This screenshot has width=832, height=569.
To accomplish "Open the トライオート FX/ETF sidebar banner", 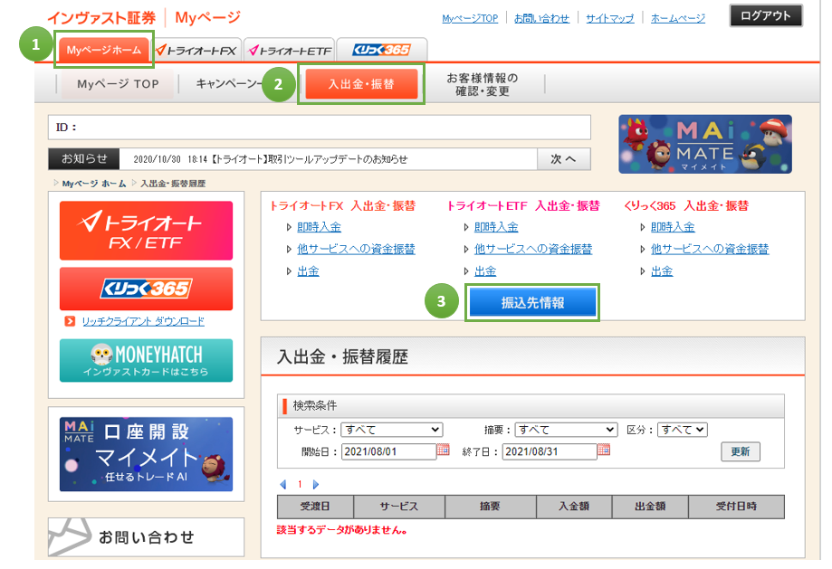I will point(146,231).
